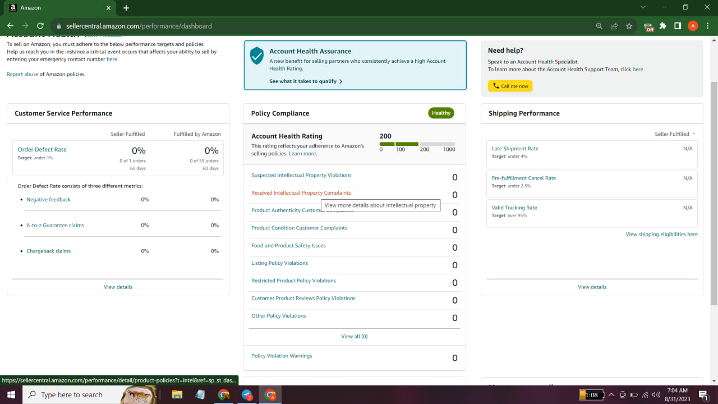Open Pre-fulfillment Cancel Rate metric

tap(523, 178)
